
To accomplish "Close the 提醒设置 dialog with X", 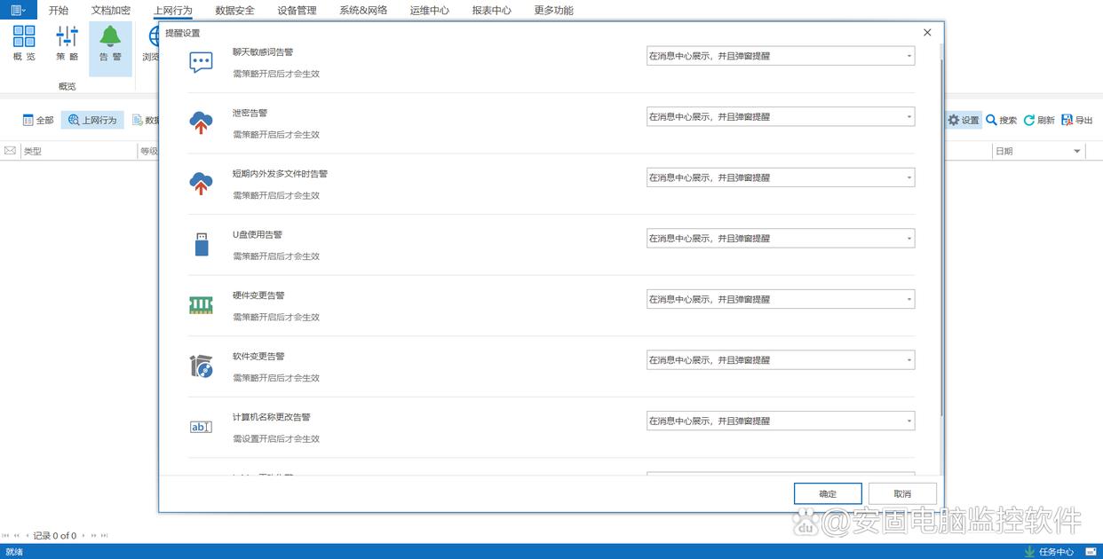I will click(x=927, y=32).
